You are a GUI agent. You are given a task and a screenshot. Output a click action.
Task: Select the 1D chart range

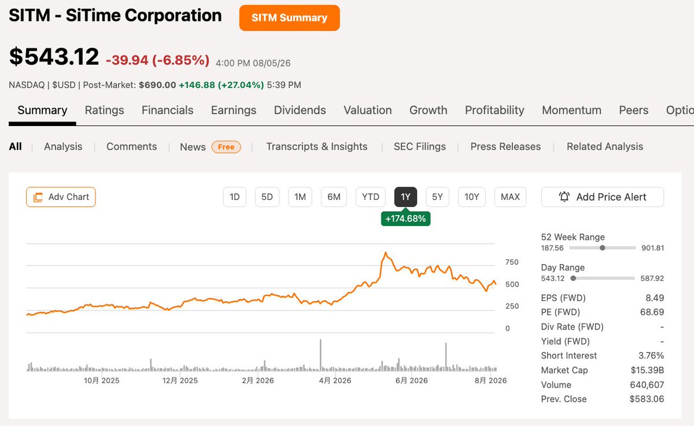tap(235, 197)
